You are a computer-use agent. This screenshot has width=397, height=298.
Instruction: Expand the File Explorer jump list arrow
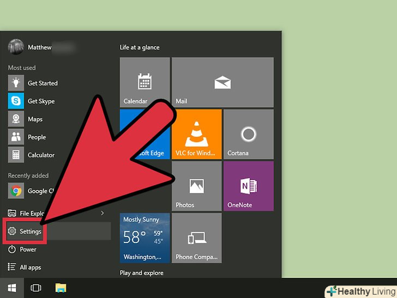click(x=103, y=213)
